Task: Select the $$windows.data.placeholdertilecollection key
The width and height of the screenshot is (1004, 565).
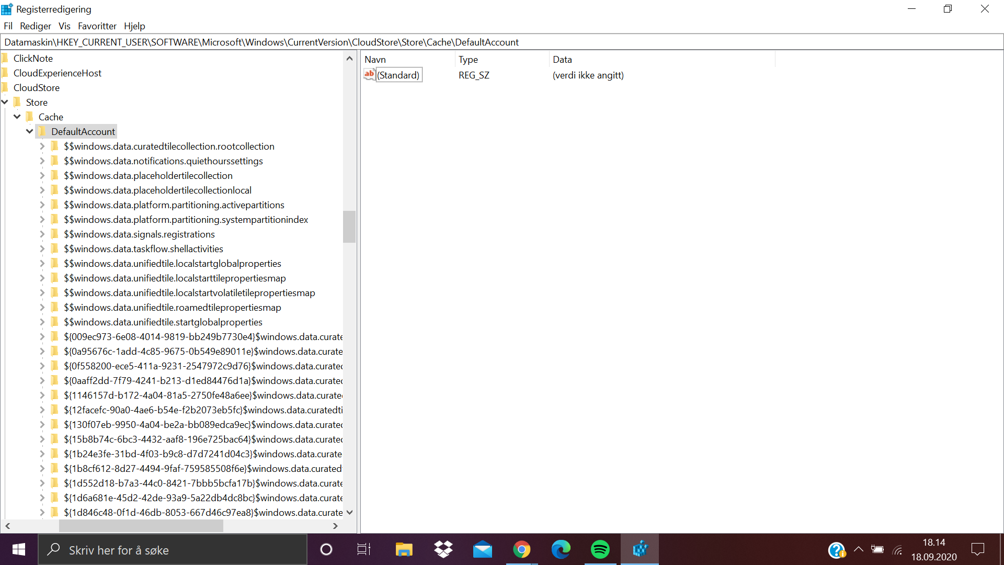Action: click(148, 176)
